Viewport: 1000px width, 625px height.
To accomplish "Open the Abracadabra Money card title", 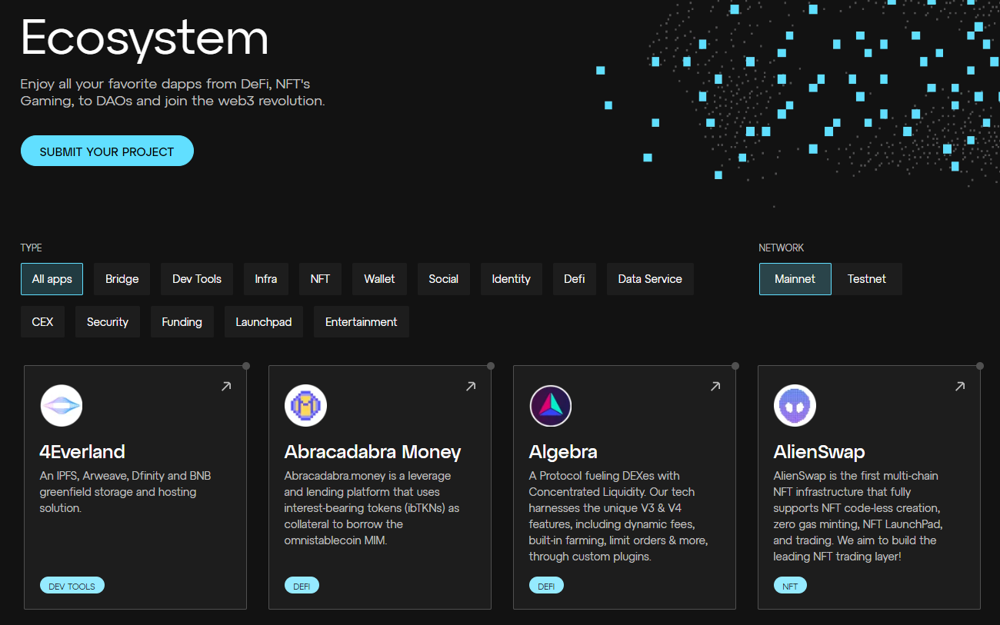I will [373, 451].
